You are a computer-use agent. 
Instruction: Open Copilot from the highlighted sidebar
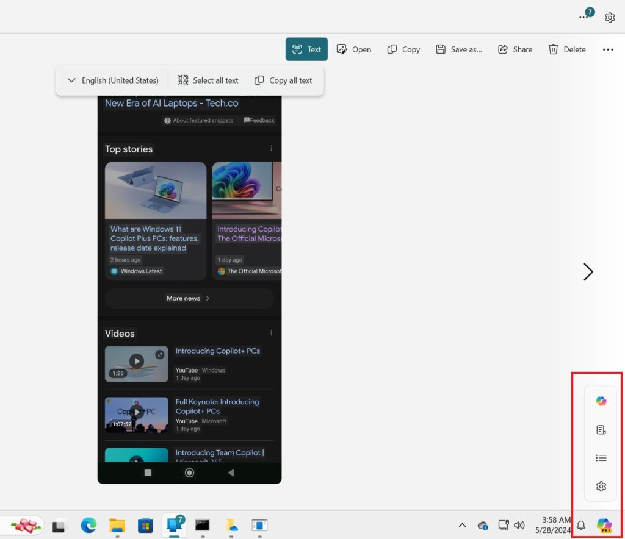[601, 401]
